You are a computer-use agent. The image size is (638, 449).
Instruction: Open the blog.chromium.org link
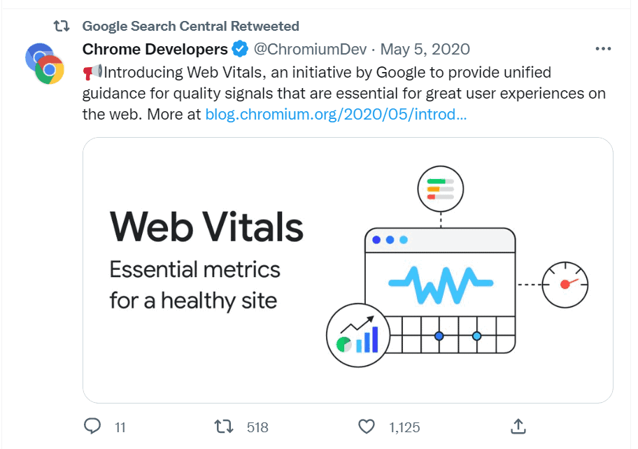336,114
